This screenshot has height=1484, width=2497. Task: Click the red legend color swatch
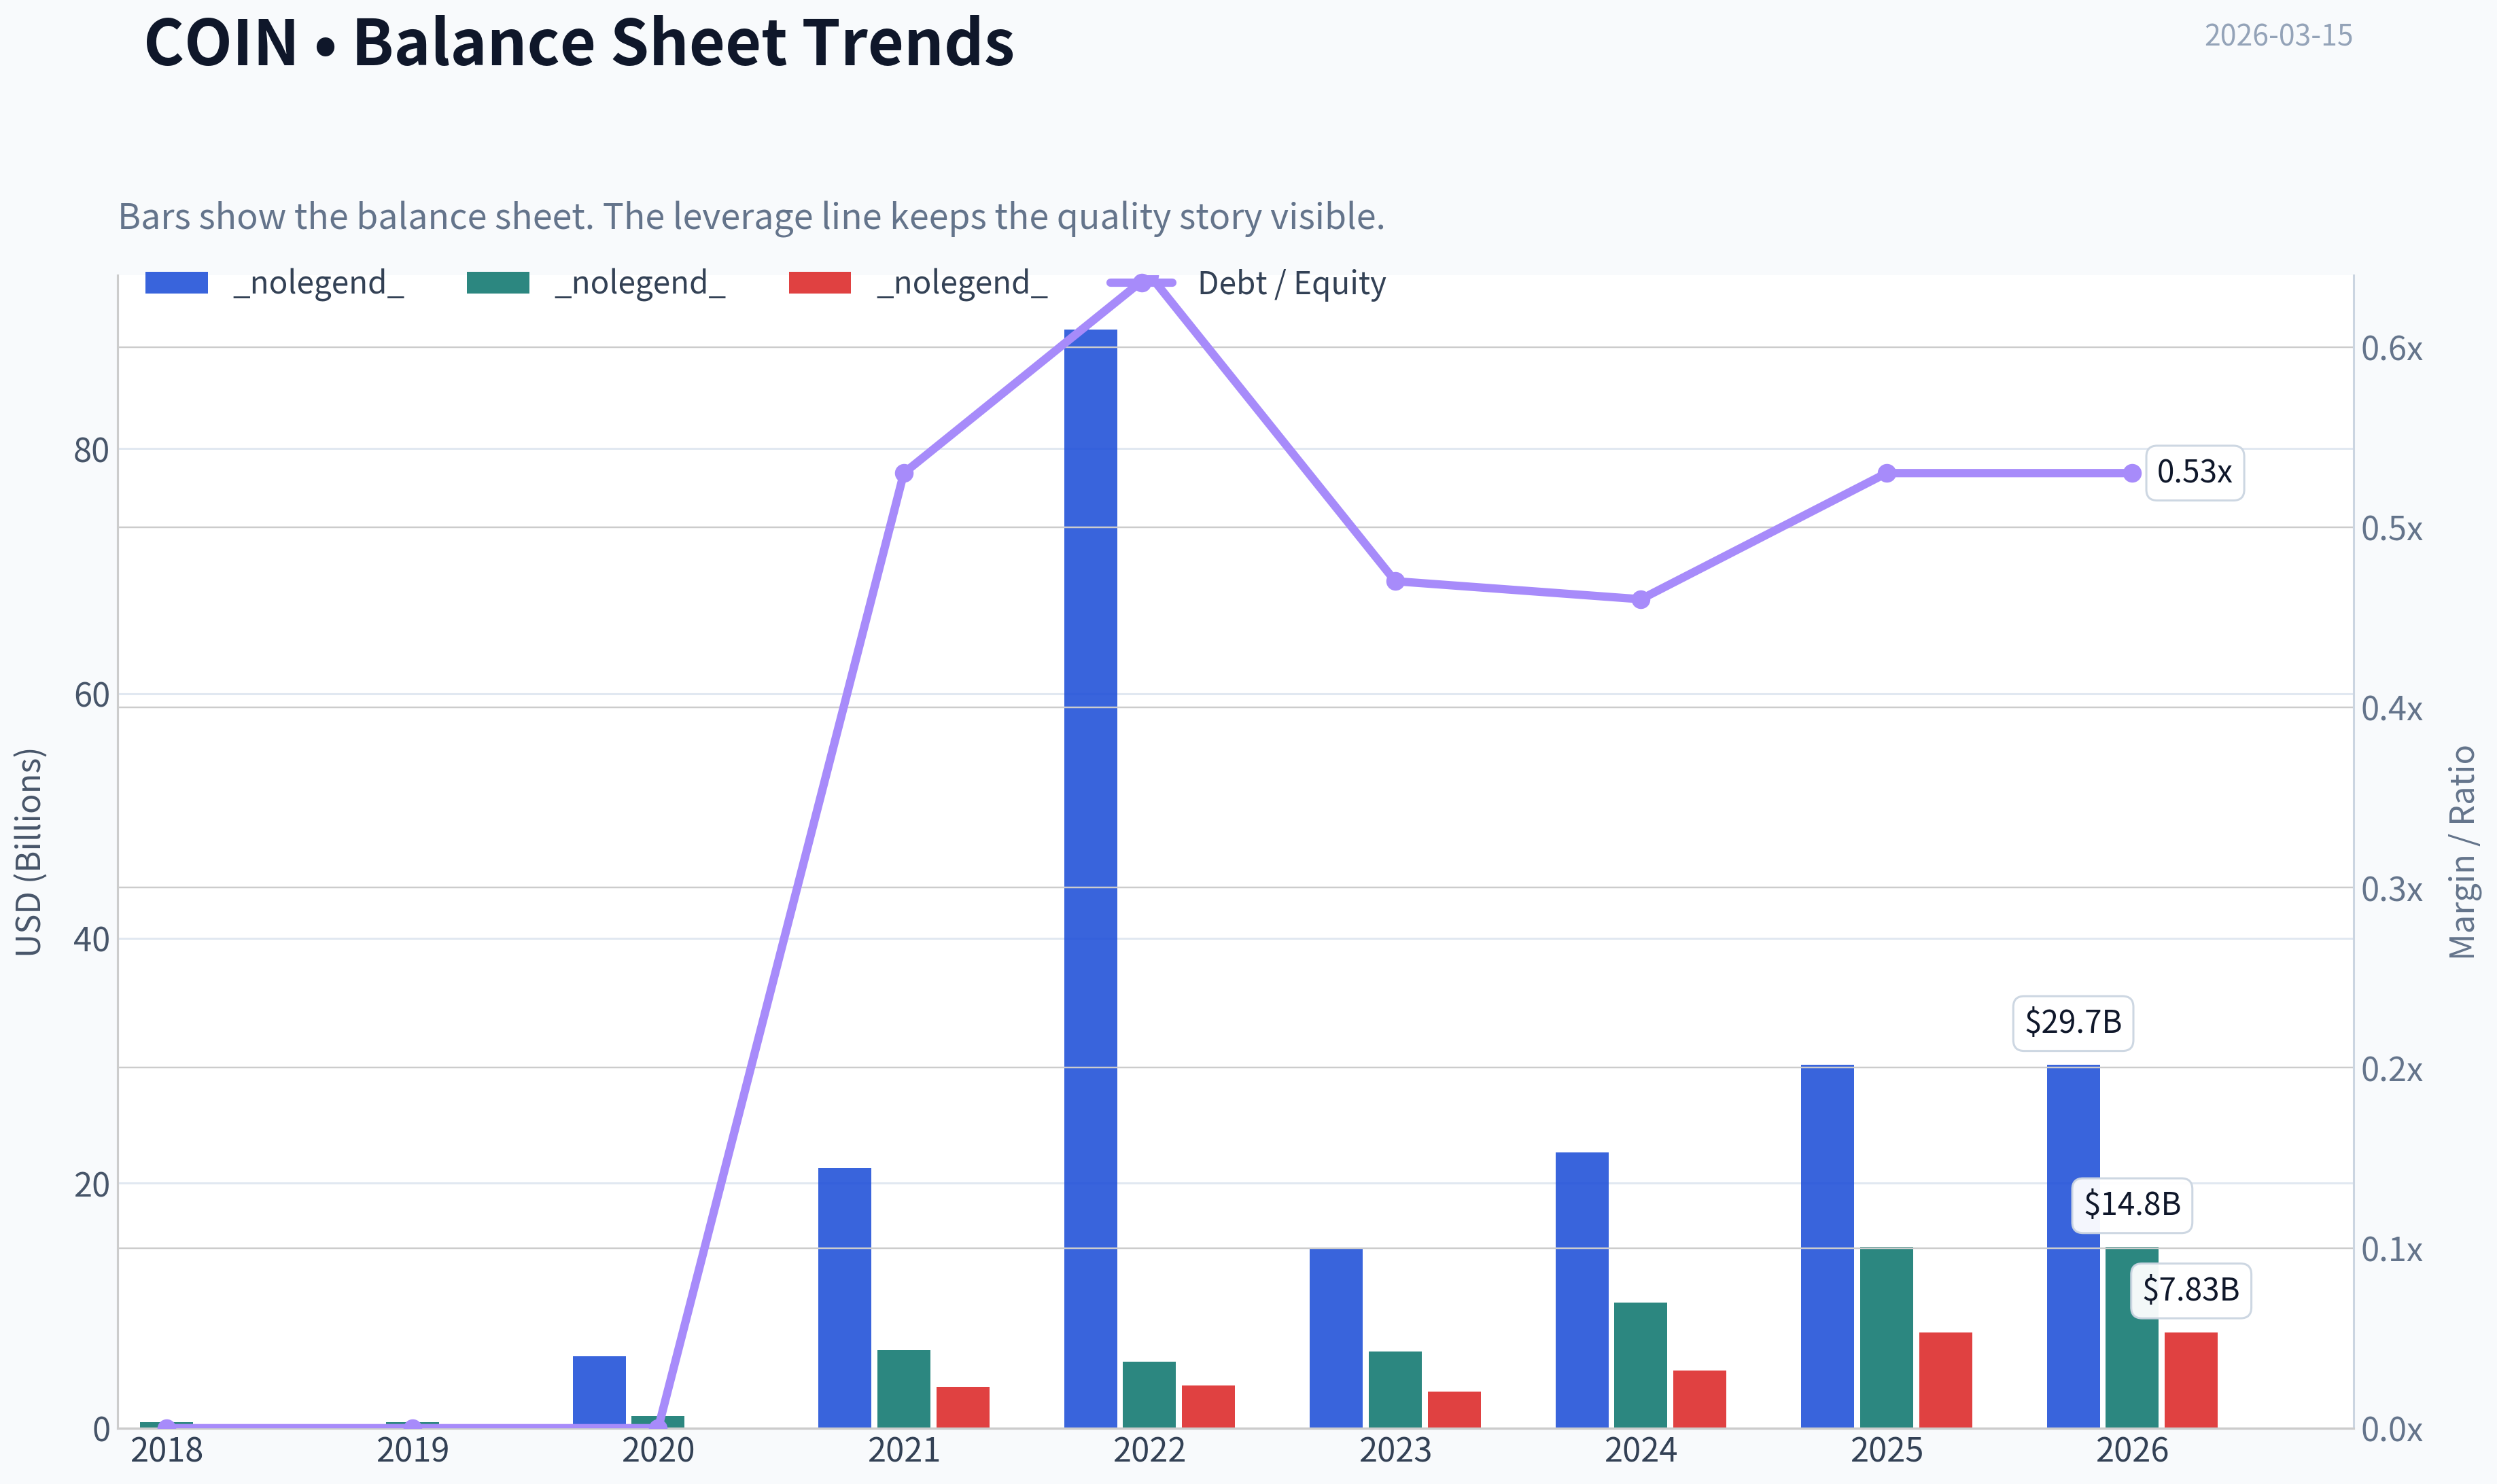(820, 283)
